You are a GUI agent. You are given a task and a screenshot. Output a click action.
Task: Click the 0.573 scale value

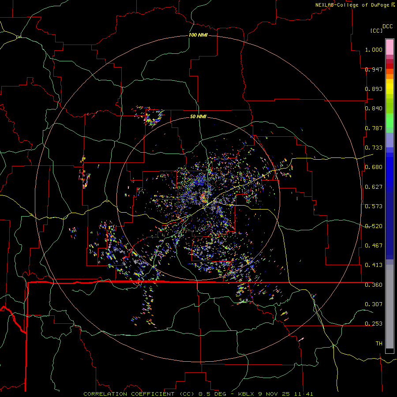point(374,206)
